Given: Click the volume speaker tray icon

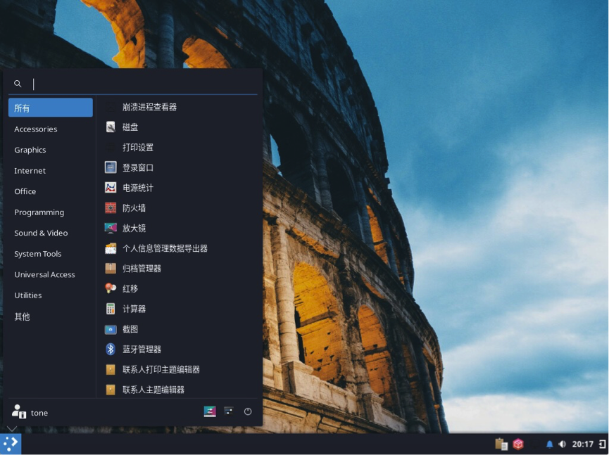Looking at the screenshot, I should coord(562,444).
